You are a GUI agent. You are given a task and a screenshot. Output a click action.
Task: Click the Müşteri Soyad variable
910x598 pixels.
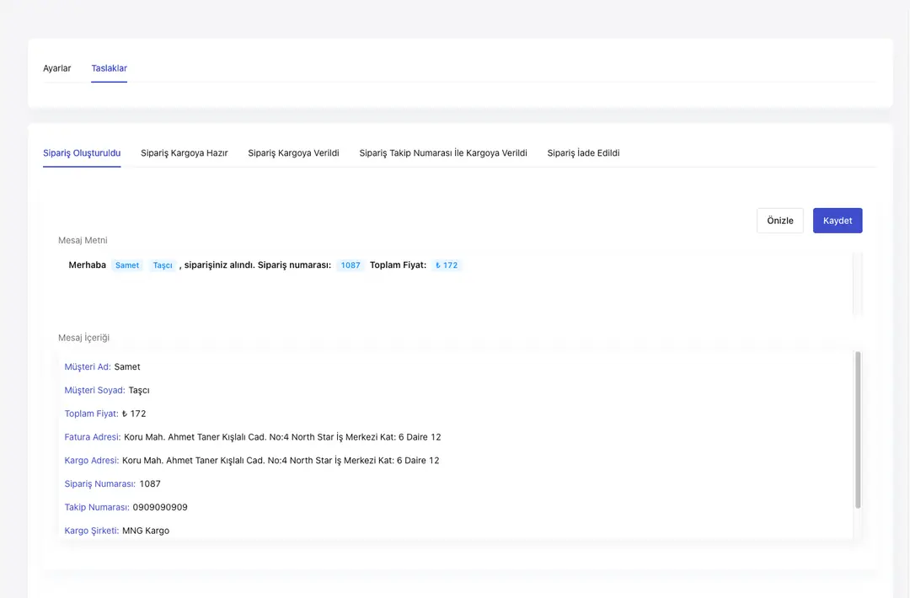(94, 391)
